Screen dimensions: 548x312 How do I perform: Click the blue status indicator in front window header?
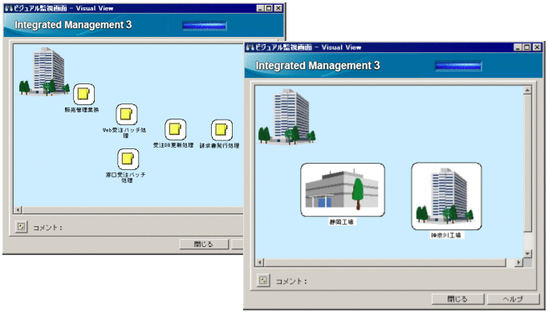click(x=458, y=66)
